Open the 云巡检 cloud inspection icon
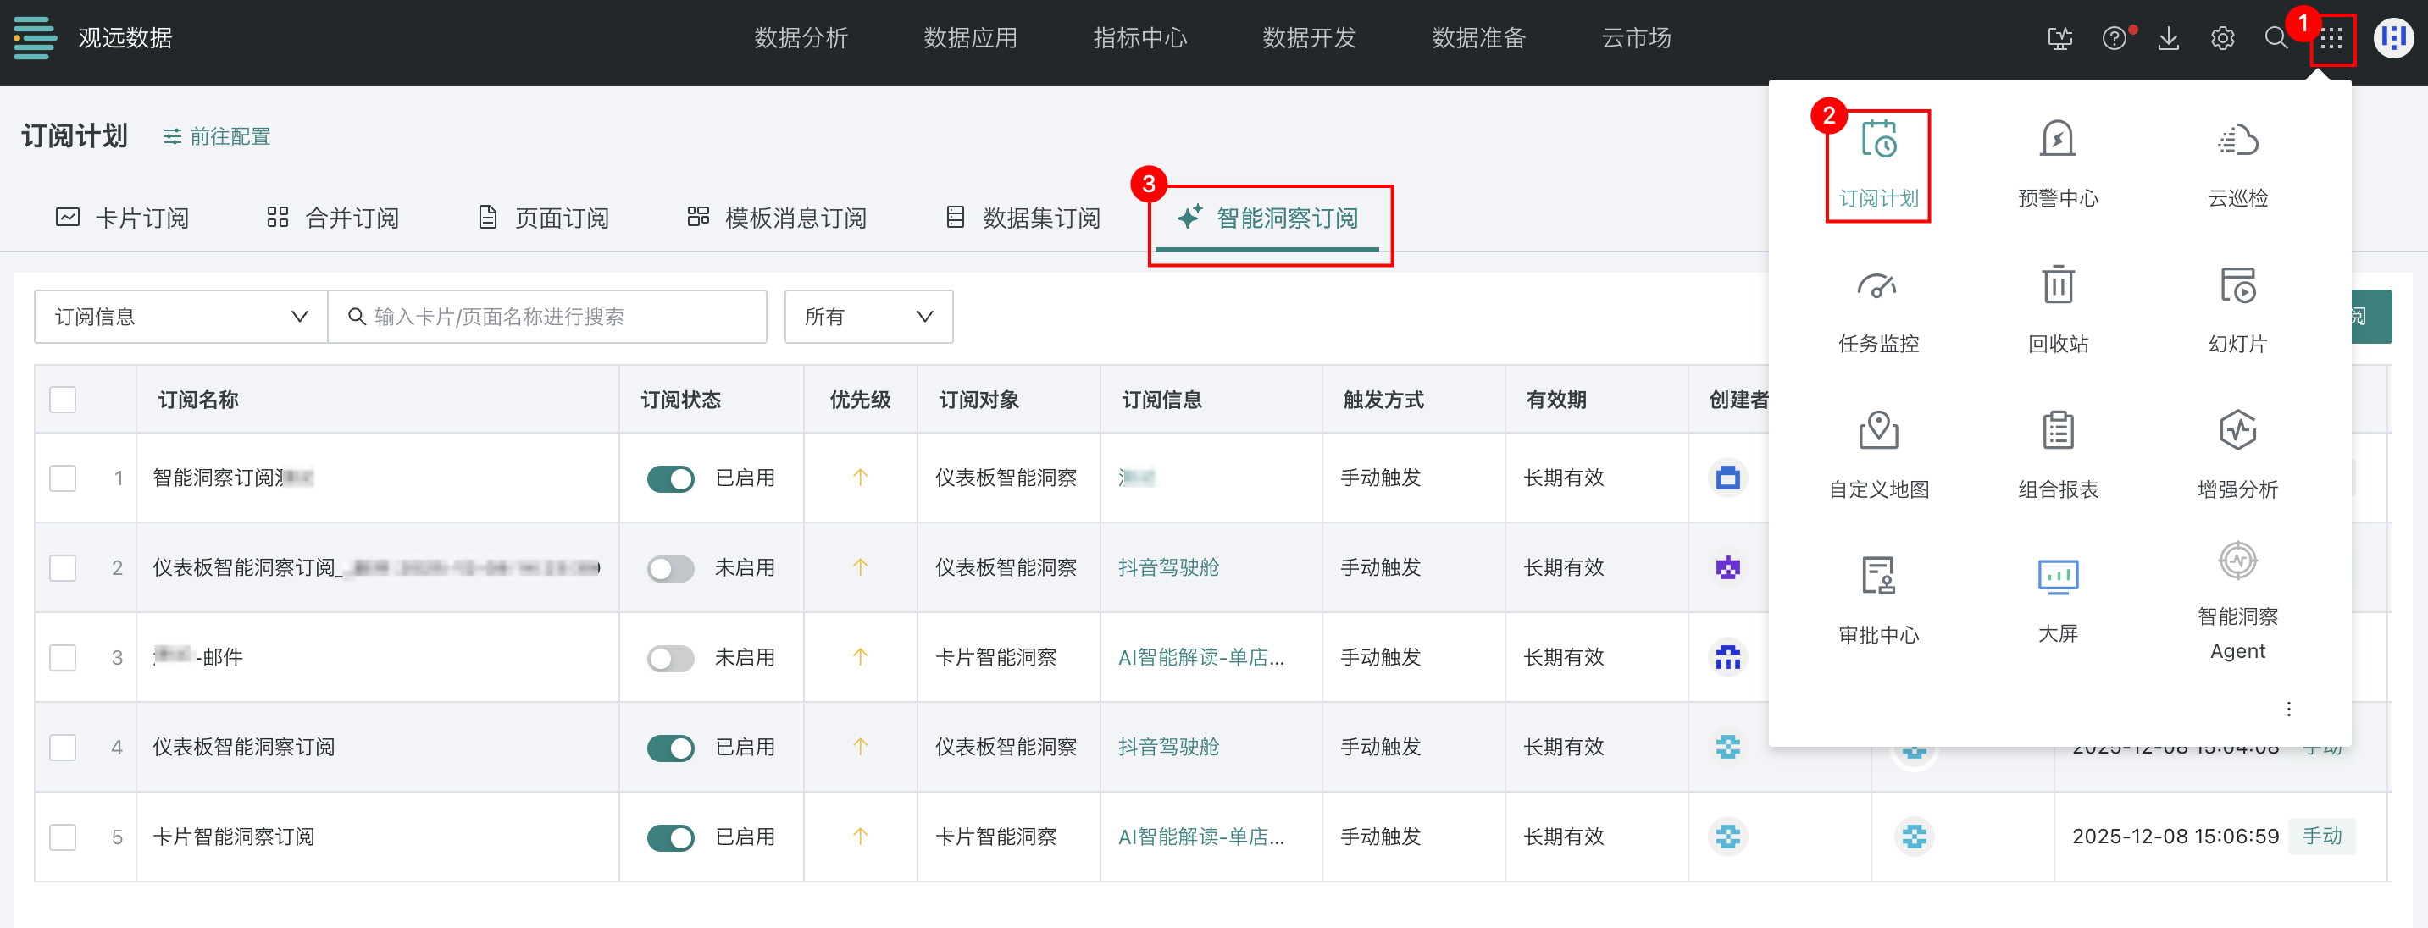 click(2237, 141)
